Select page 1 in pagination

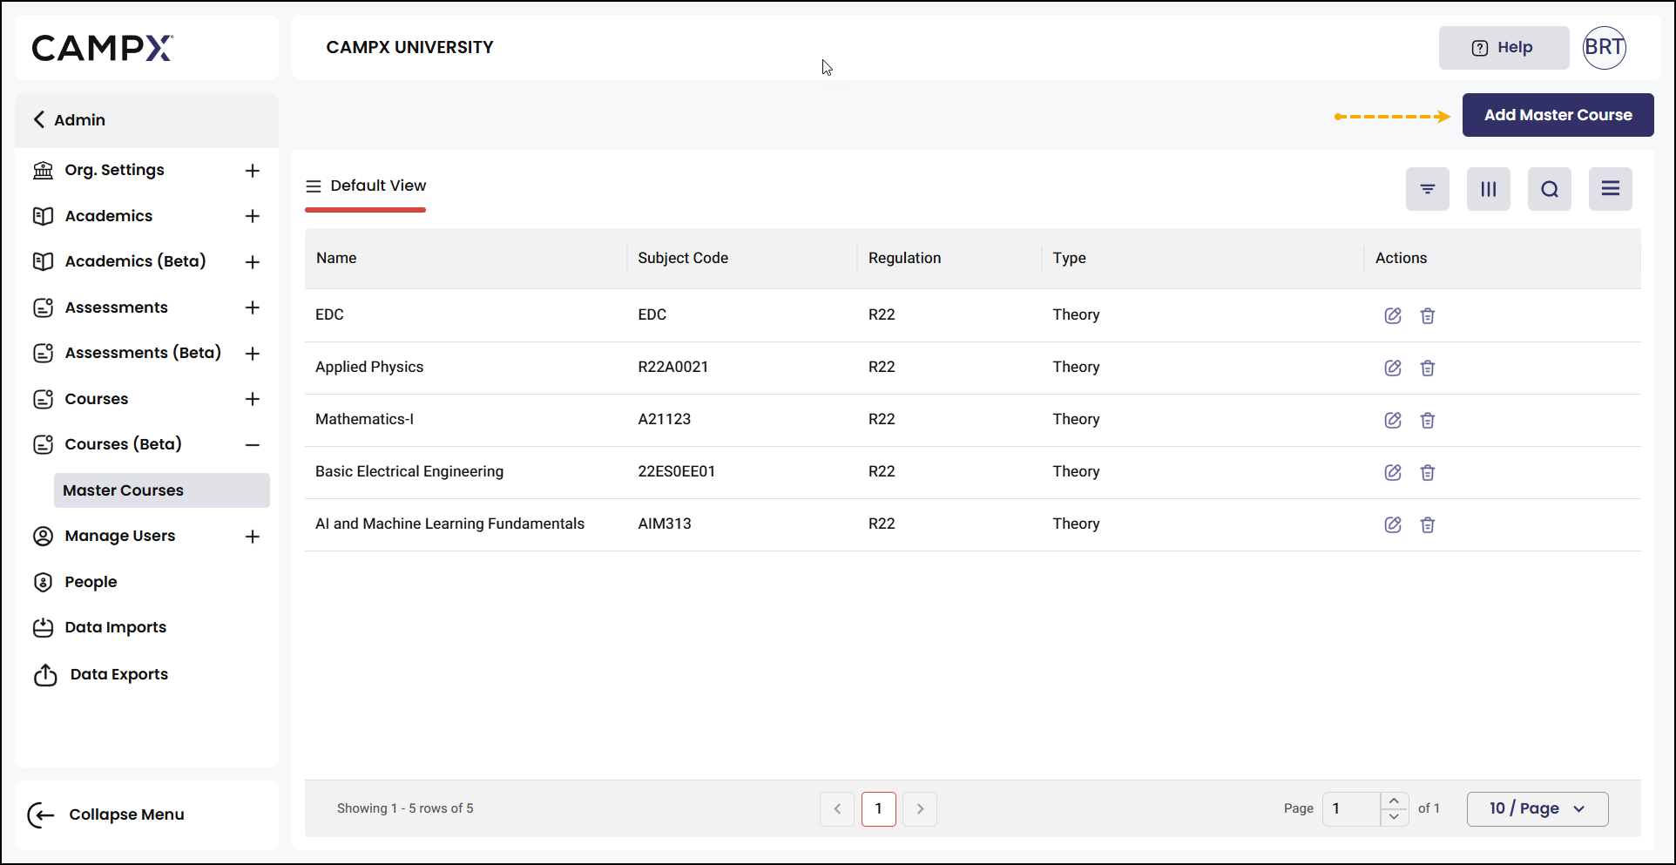(879, 809)
